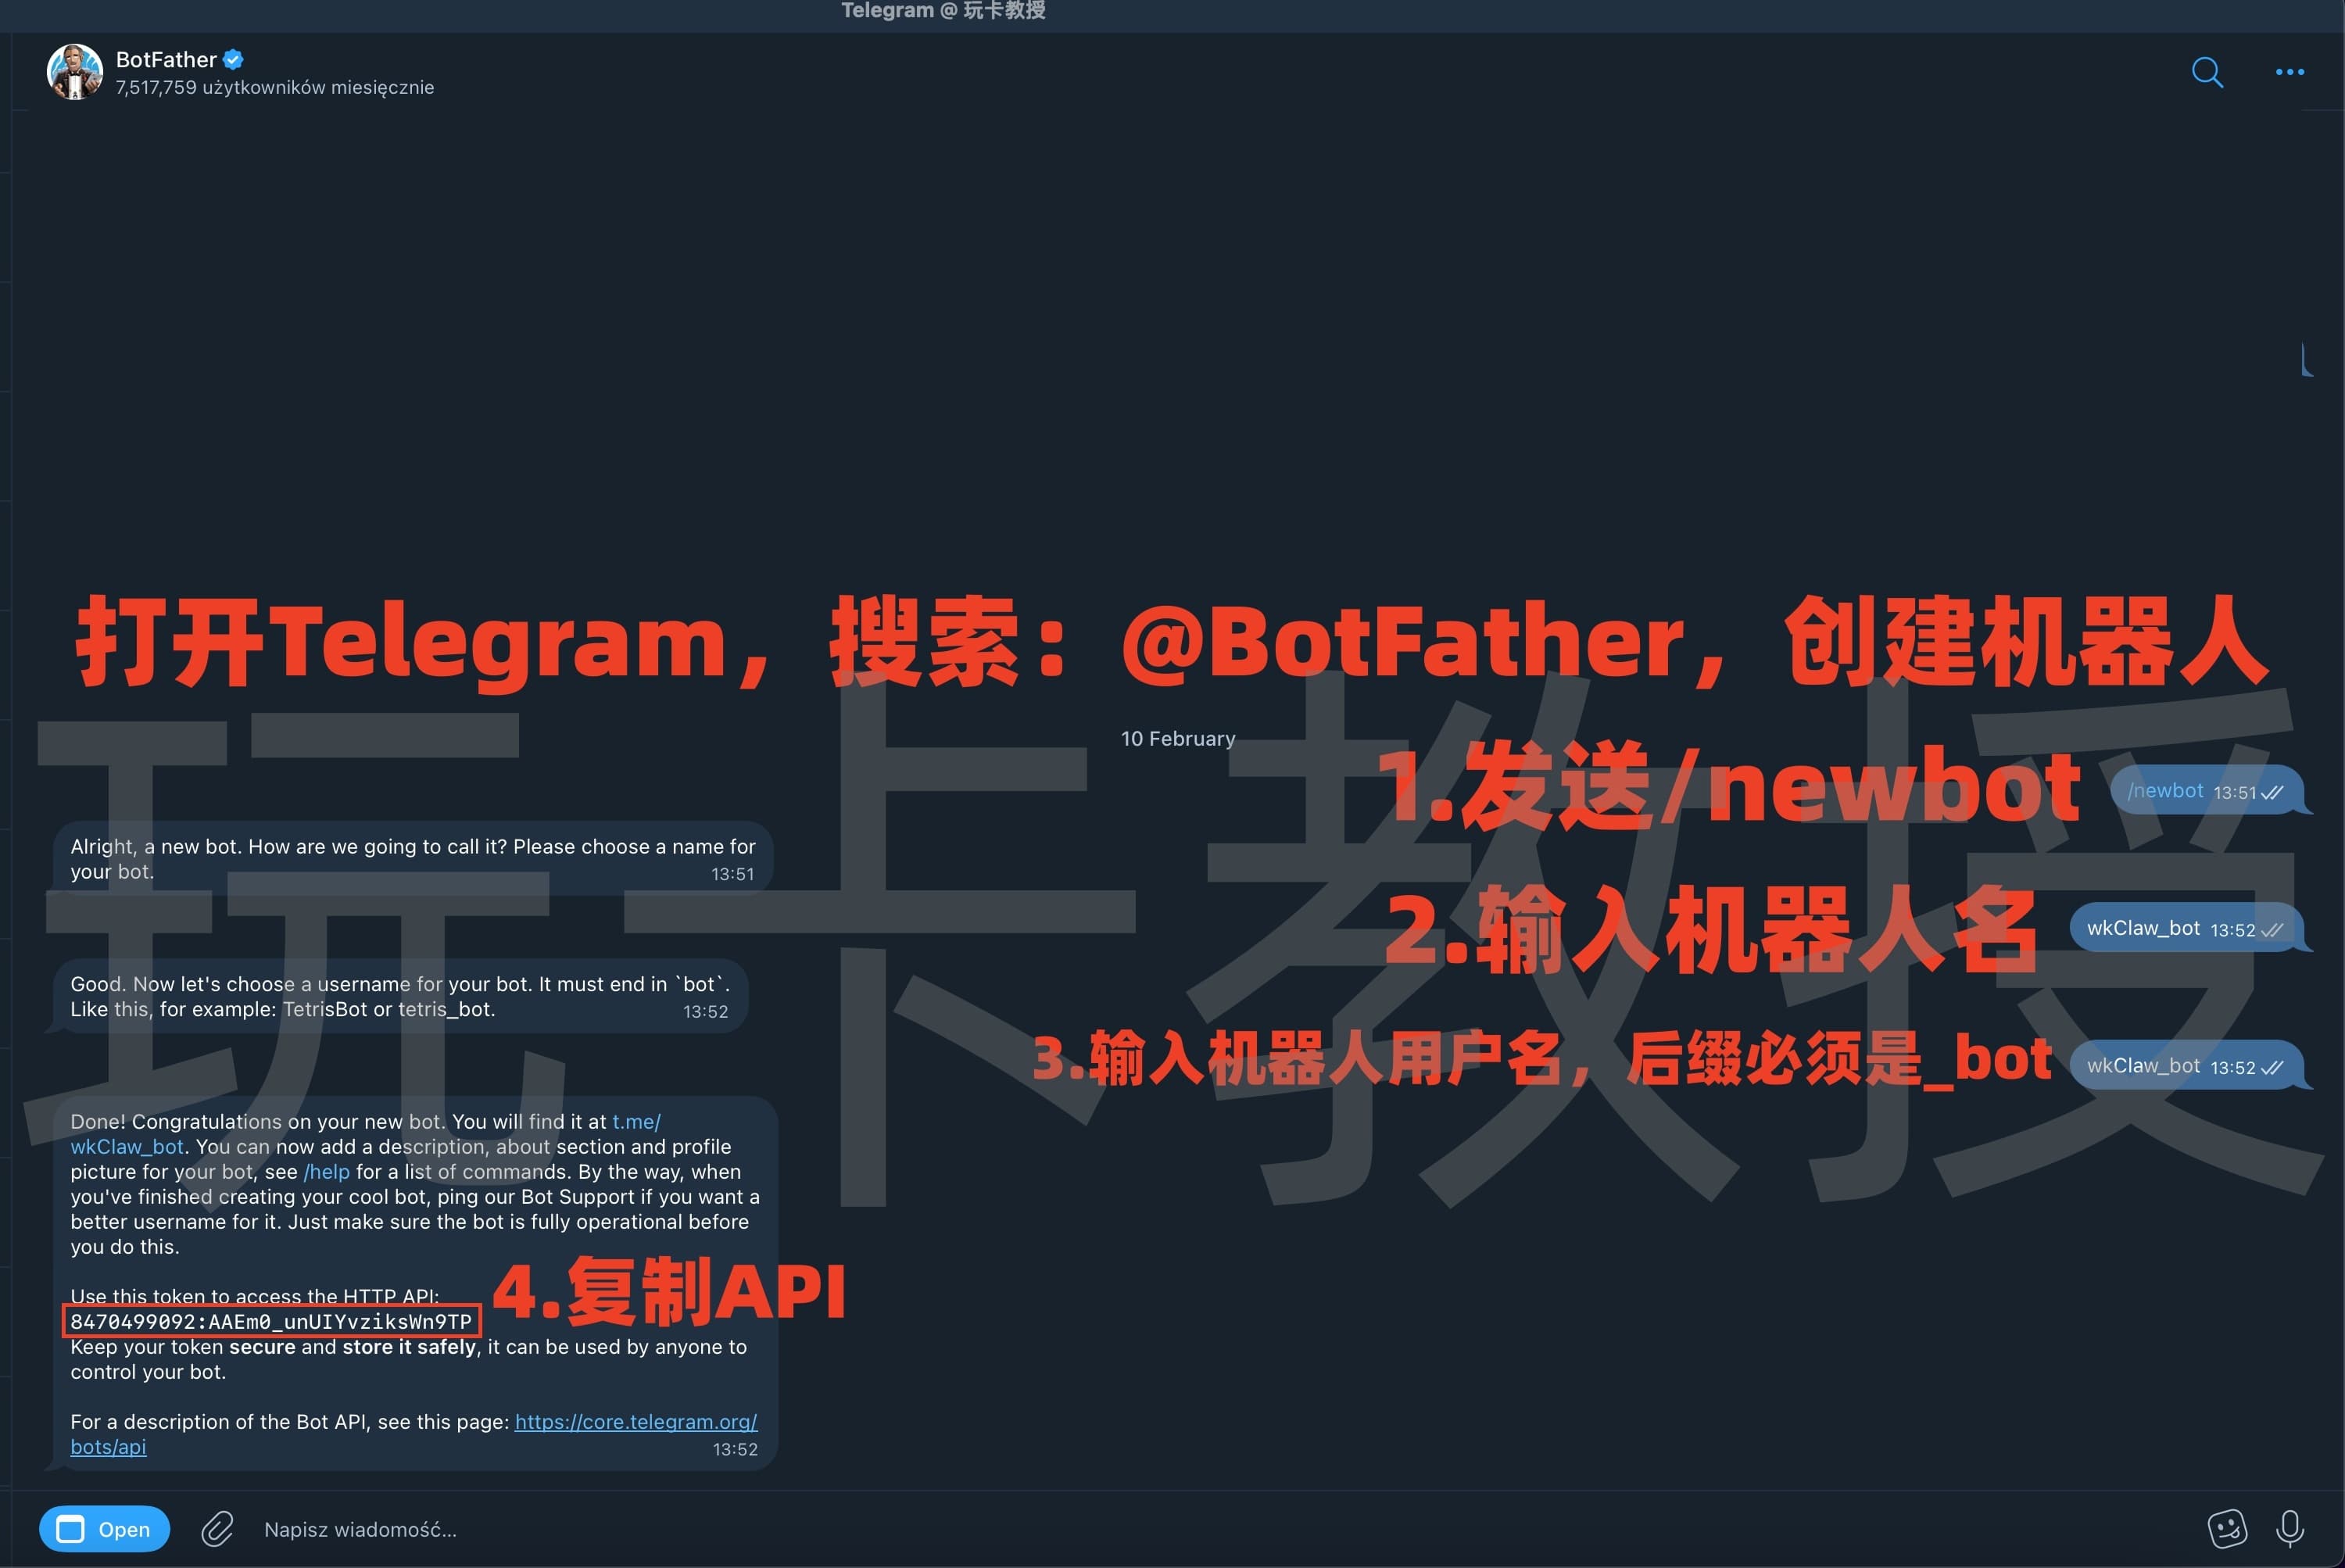
Task: Click BotFather's profile picture
Action: point(75,72)
